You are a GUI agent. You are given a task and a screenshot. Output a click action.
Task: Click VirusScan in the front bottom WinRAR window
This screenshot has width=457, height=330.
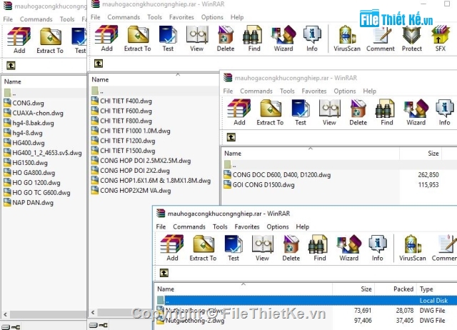tap(413, 248)
